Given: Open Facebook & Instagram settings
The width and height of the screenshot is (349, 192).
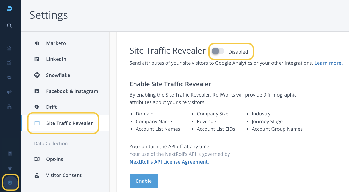Looking at the screenshot, I should click(72, 91).
